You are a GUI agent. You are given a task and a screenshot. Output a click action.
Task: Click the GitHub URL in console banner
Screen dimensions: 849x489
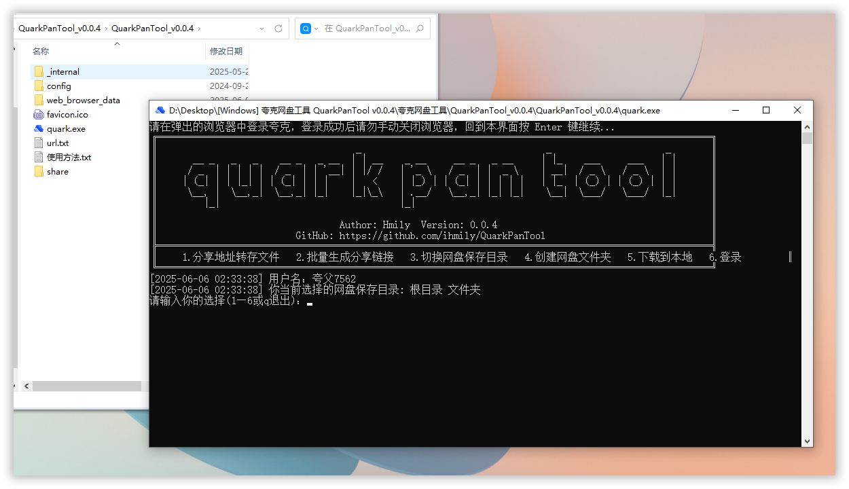(x=441, y=236)
